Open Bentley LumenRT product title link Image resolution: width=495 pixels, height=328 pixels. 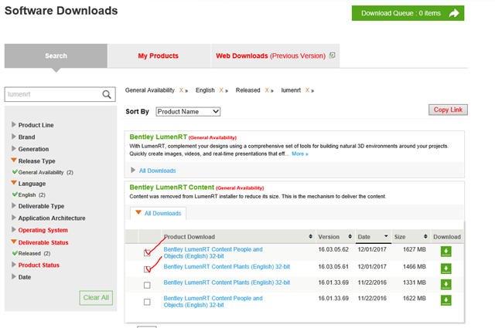pos(158,137)
